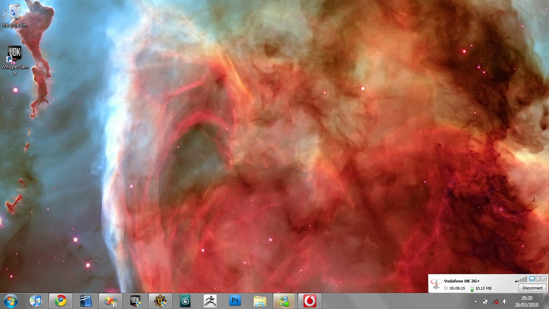Open Windows Live Messenger taskbar icon
The width and height of the screenshot is (549, 309).
[x=284, y=301]
